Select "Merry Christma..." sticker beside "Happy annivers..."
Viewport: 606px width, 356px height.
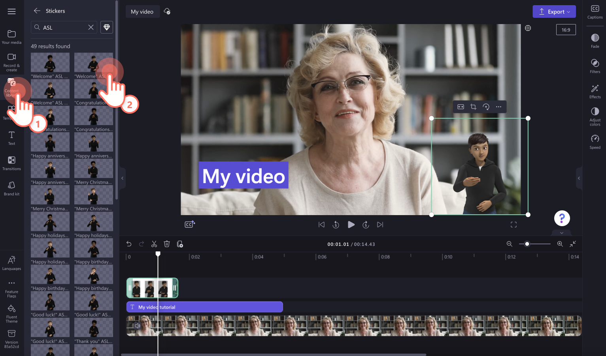[94, 169]
